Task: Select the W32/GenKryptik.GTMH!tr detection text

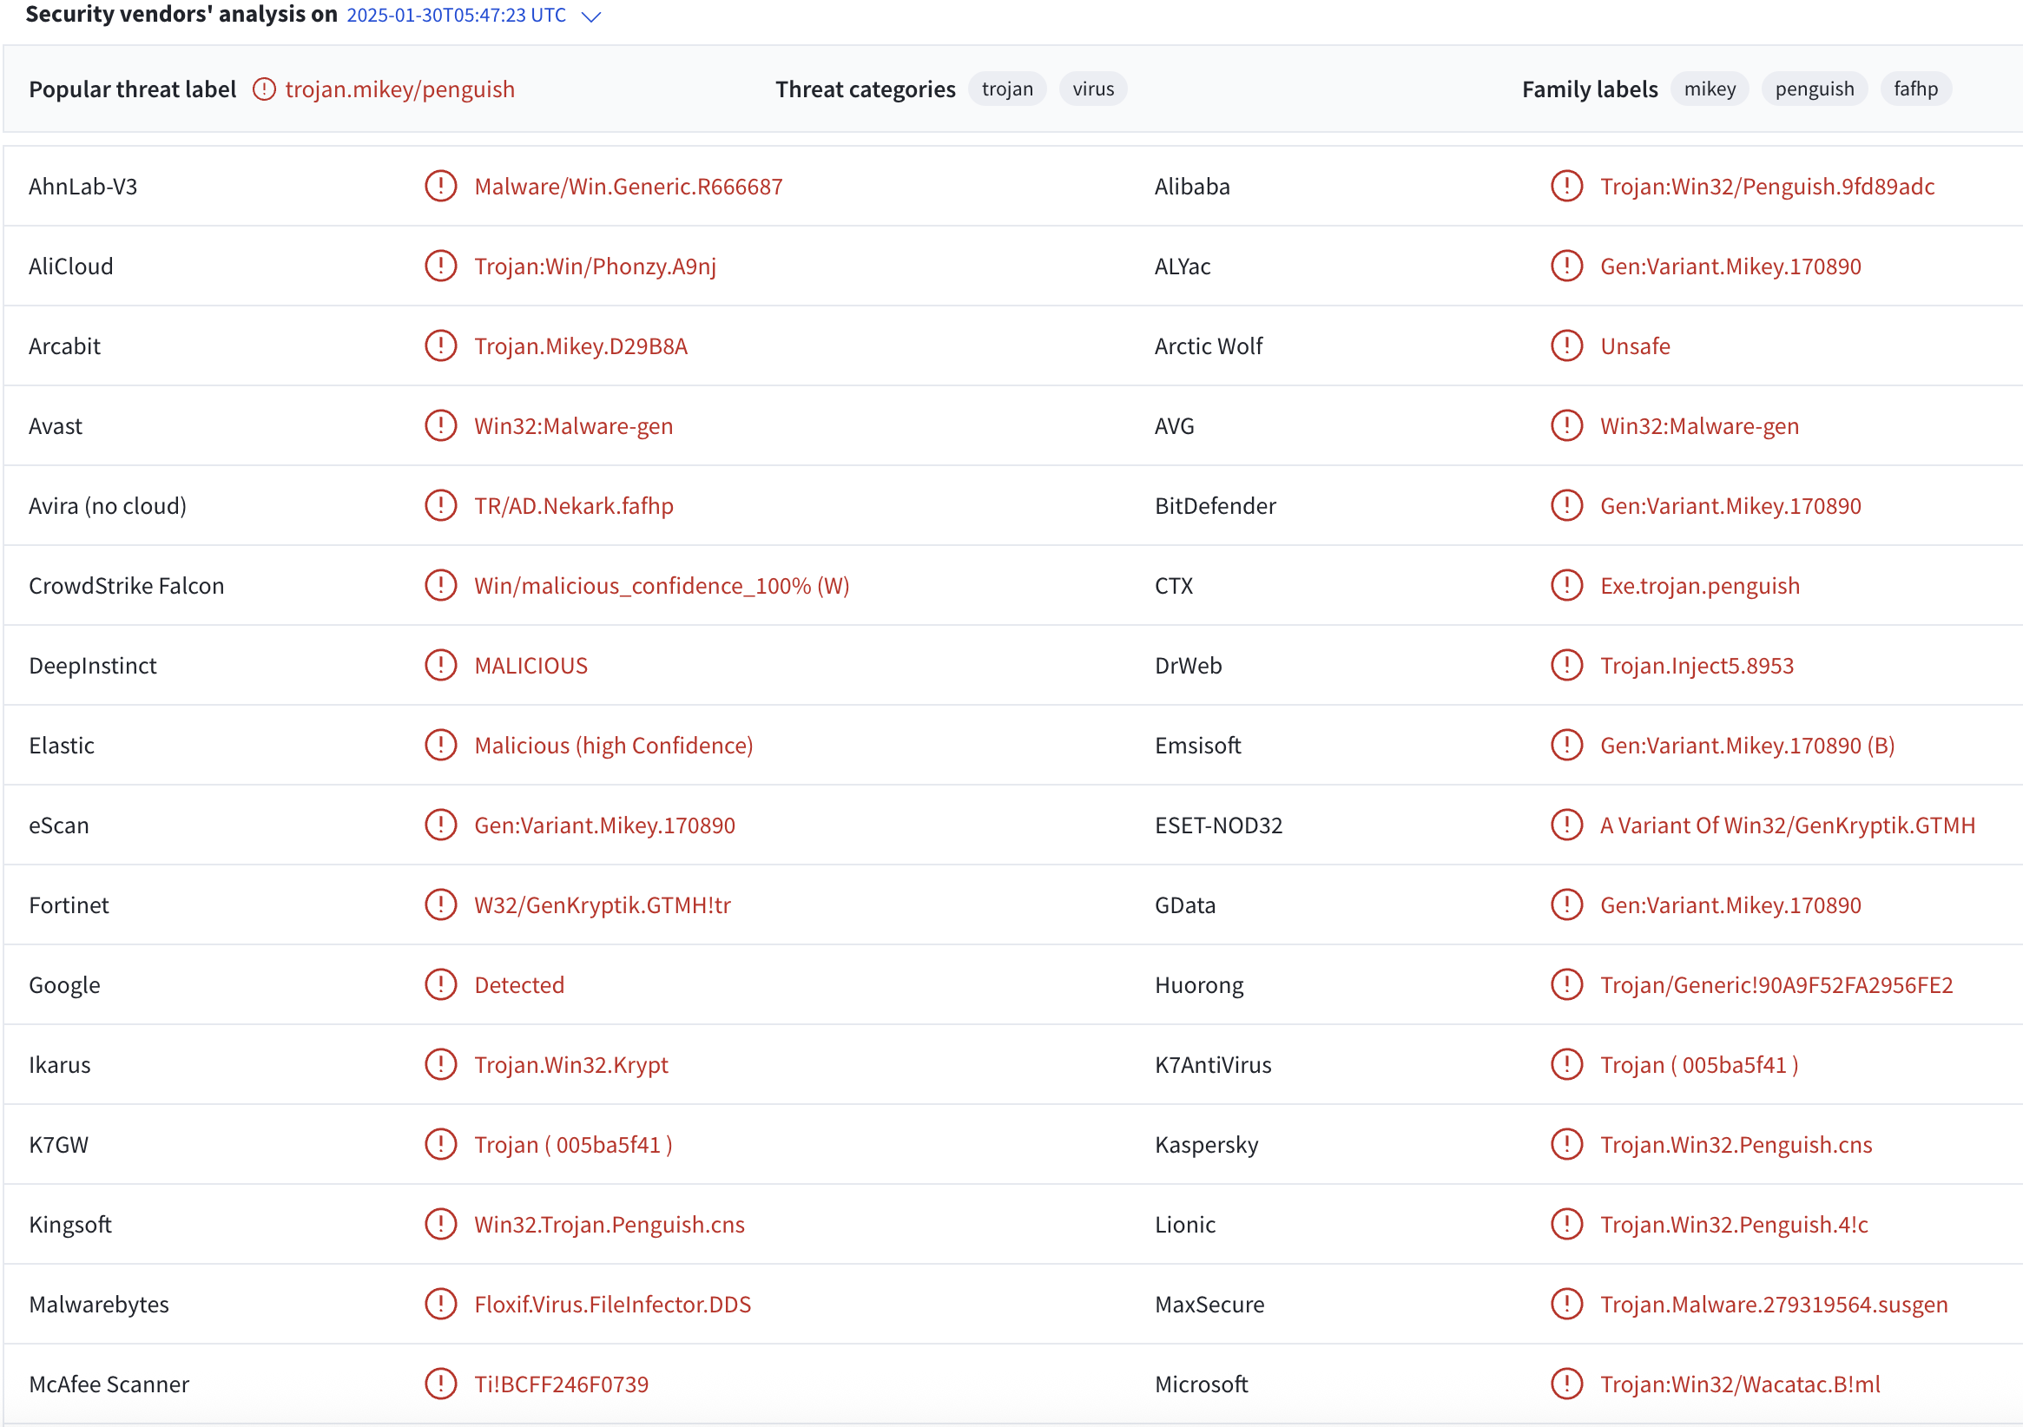Action: pyautogui.click(x=603, y=905)
